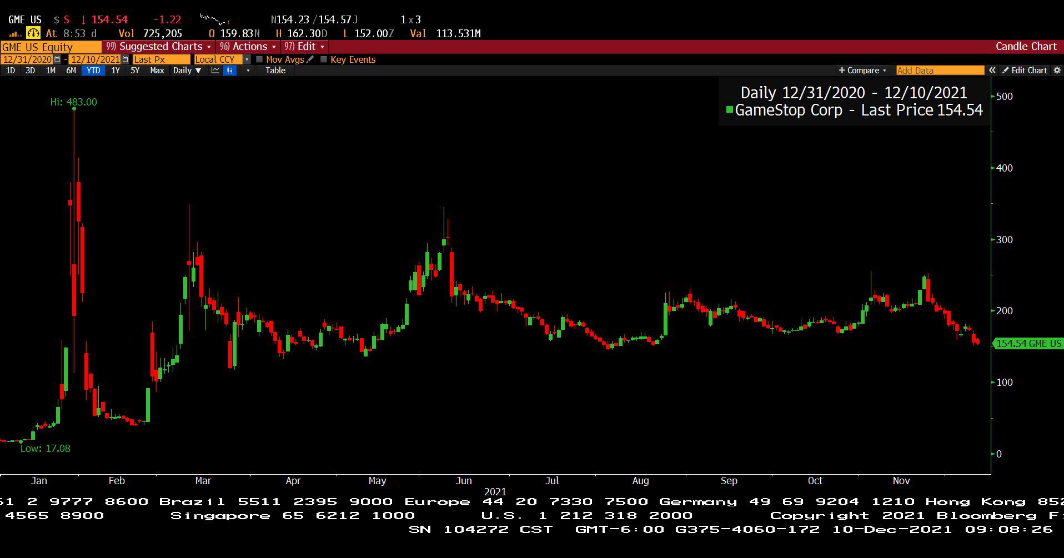Click the signal bars icon under GME US

pyautogui.click(x=15, y=34)
